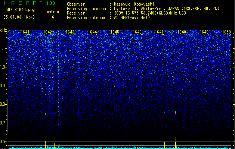235x149 pixels.
Task: Click receiver text ICOM IC-575 53.7492 MHz USB
Action: pyautogui.click(x=150, y=13)
